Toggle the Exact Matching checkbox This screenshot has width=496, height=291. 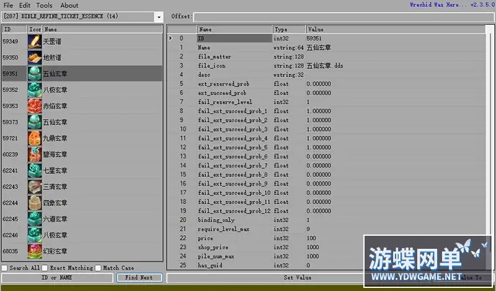45,268
